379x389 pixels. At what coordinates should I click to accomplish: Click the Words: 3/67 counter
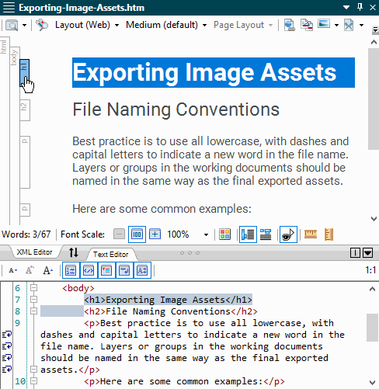(26, 234)
